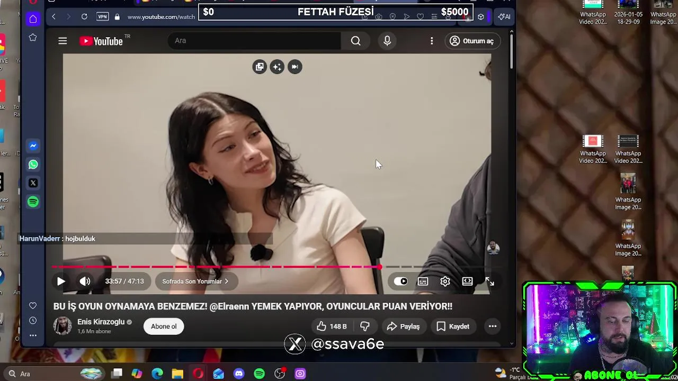Viewport: 678px width, 381px height.
Task: Subscribe with the Abone ol button
Action: pos(164,326)
